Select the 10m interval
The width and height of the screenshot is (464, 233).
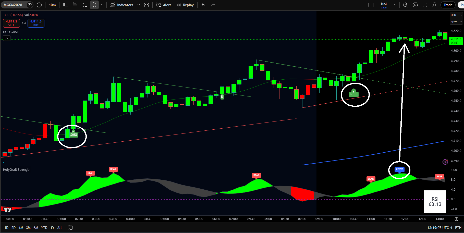52,5
